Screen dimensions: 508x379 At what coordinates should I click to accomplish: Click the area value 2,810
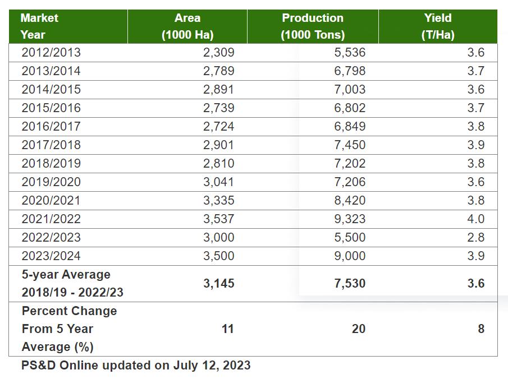218,164
